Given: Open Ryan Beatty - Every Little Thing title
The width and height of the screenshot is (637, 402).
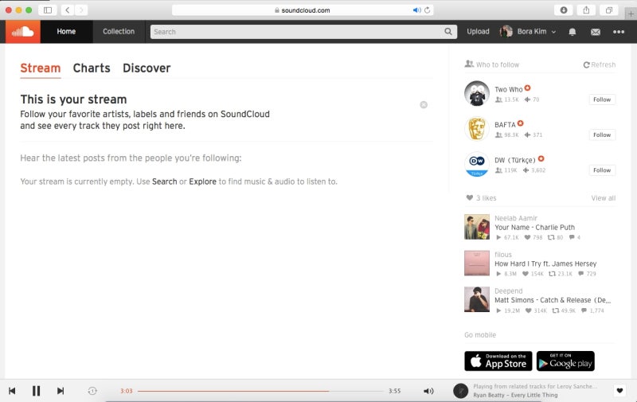Looking at the screenshot, I should pyautogui.click(x=515, y=395).
